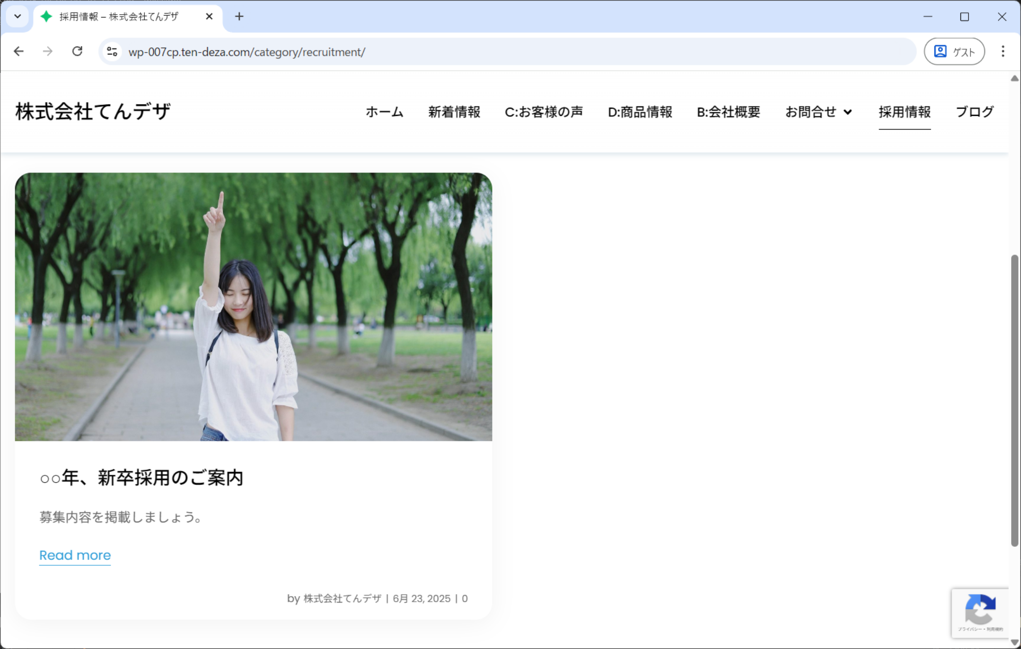Open the tab search dropdown

coord(18,17)
